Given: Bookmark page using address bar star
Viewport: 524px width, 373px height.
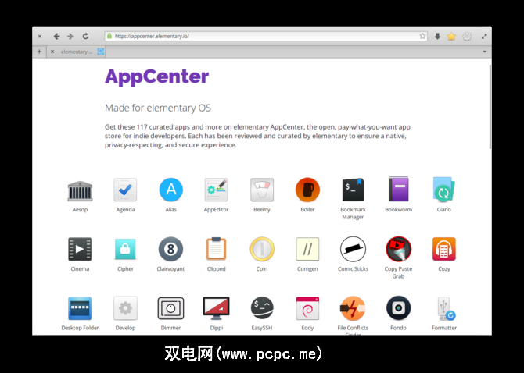Looking at the screenshot, I should tap(423, 36).
